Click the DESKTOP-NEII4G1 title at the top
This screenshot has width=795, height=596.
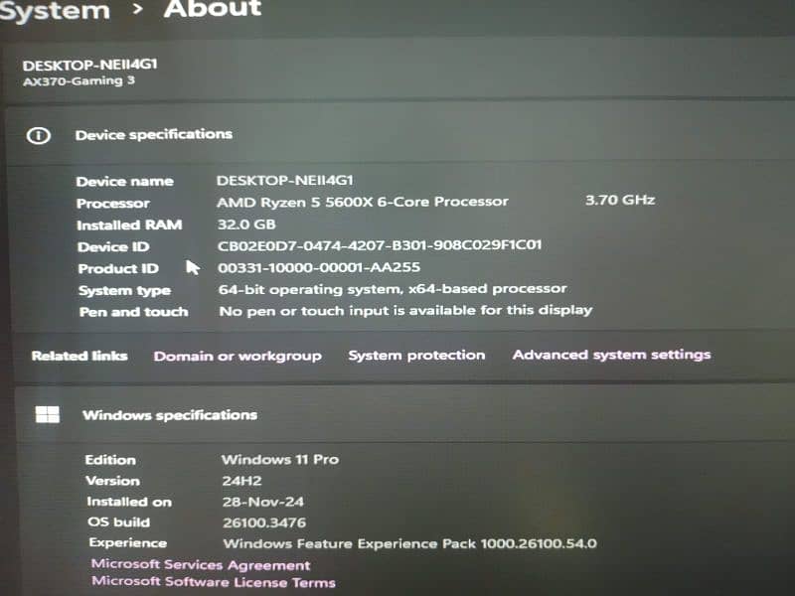(89, 65)
